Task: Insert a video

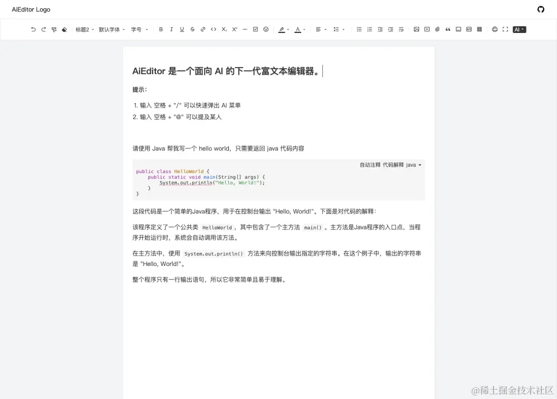Action: coord(427,29)
